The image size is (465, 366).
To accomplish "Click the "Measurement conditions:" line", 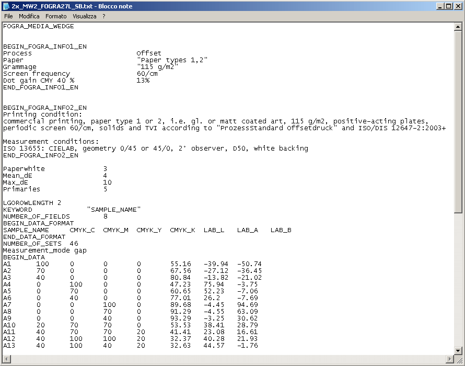I will (x=51, y=142).
